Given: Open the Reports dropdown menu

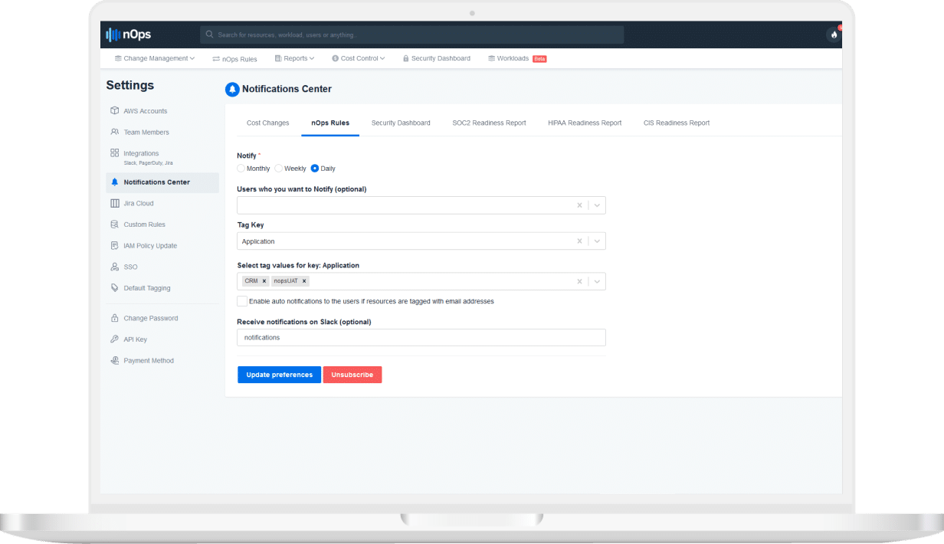Looking at the screenshot, I should coord(293,58).
